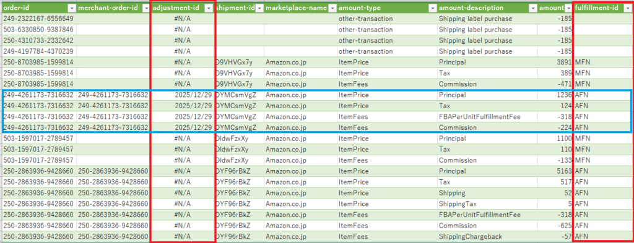Click the amount cell showing 52
The image size is (634, 243).
(x=555, y=192)
